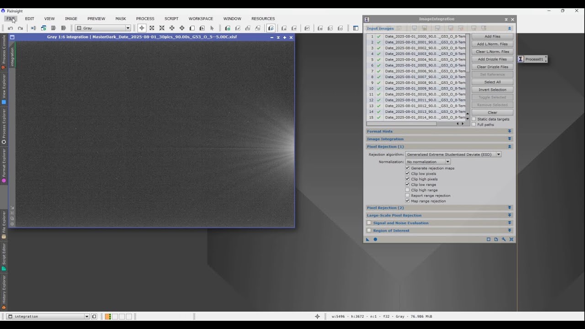Click Add L.Norm. Files button

point(492,44)
